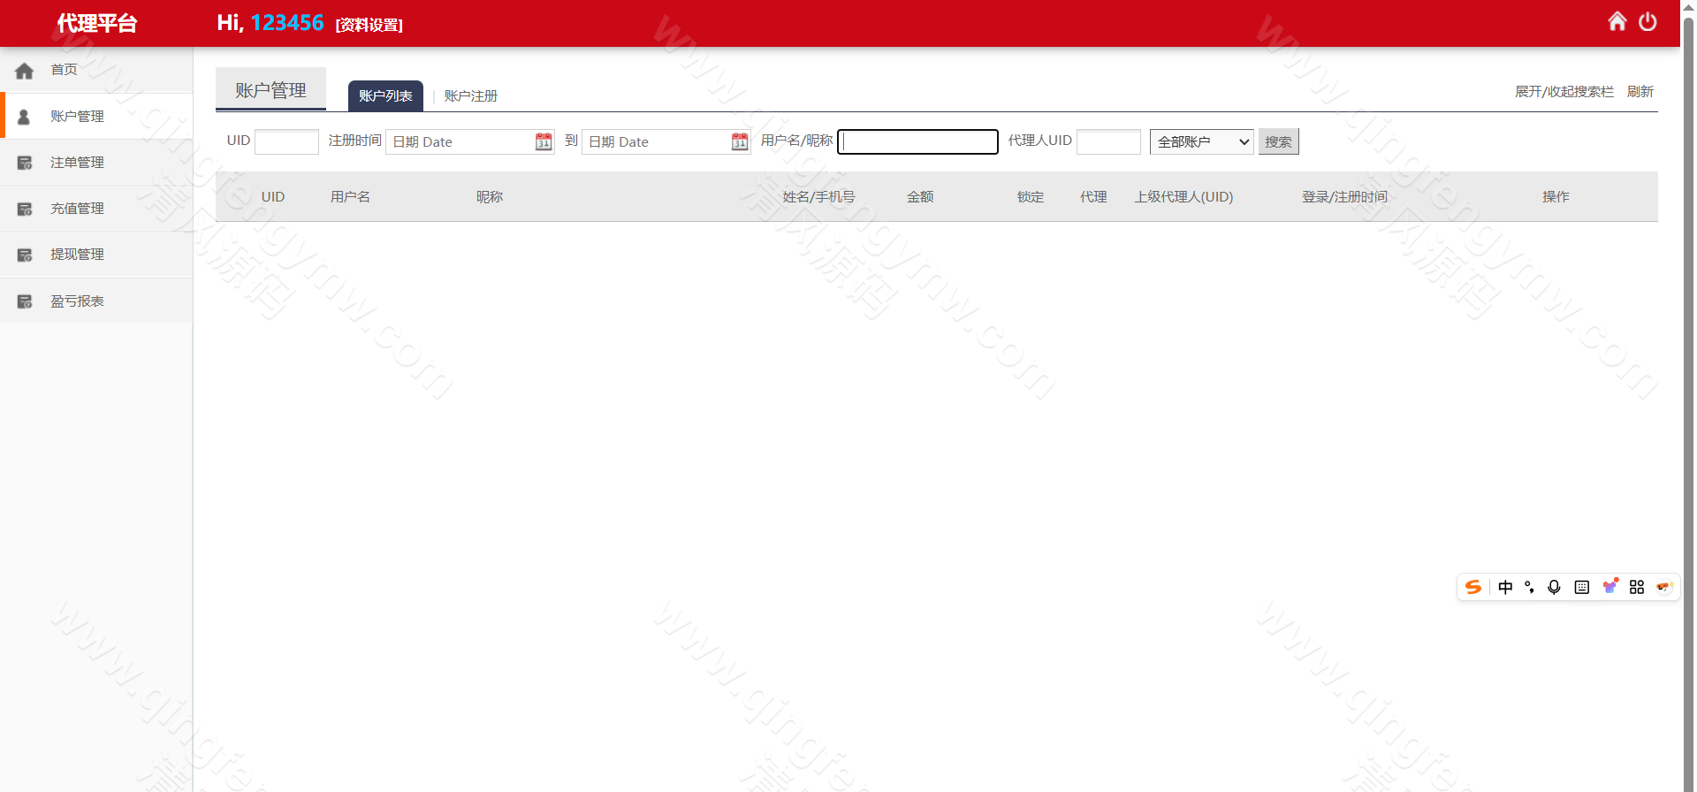Toggle IME punctuation mode
Image resolution: width=1697 pixels, height=792 pixels.
[x=1529, y=587]
